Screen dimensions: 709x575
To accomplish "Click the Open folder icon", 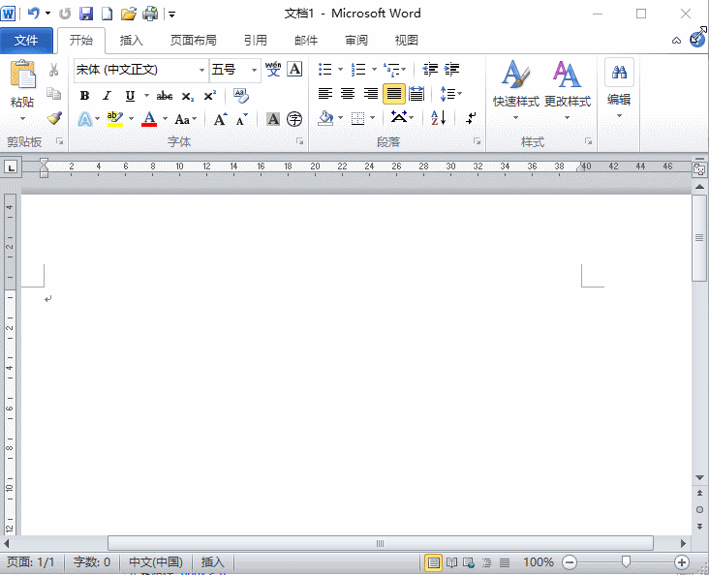I will point(129,14).
